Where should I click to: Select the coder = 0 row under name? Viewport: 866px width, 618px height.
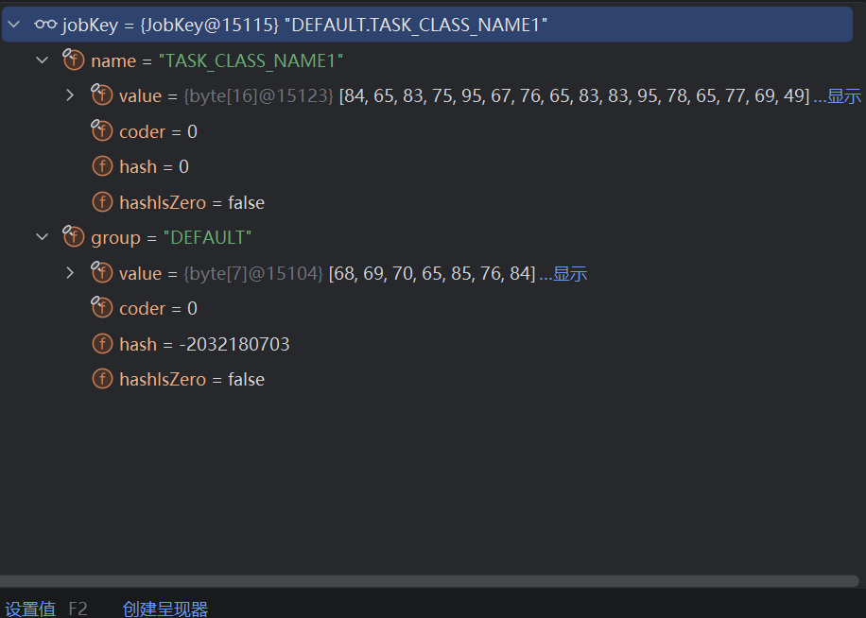pyautogui.click(x=427, y=131)
